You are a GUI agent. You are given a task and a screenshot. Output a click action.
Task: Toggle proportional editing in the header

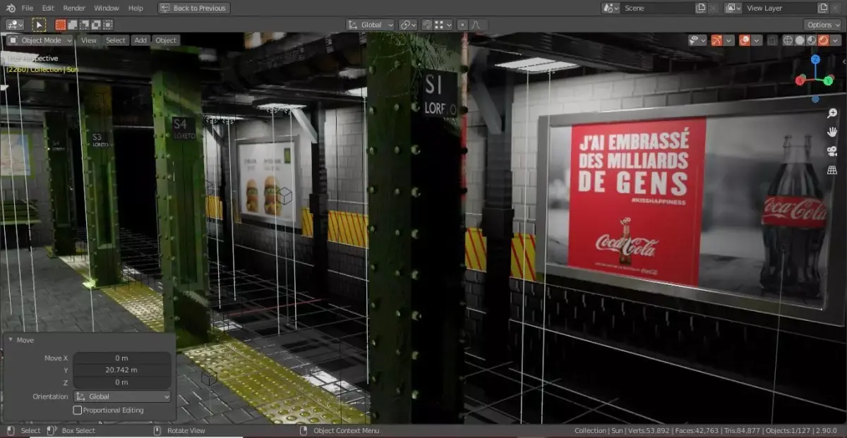[462, 25]
